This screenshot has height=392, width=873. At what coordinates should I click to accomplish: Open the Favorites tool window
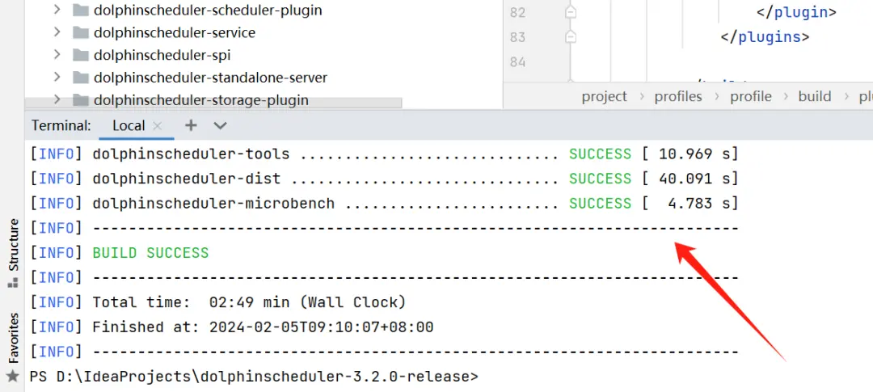13,338
